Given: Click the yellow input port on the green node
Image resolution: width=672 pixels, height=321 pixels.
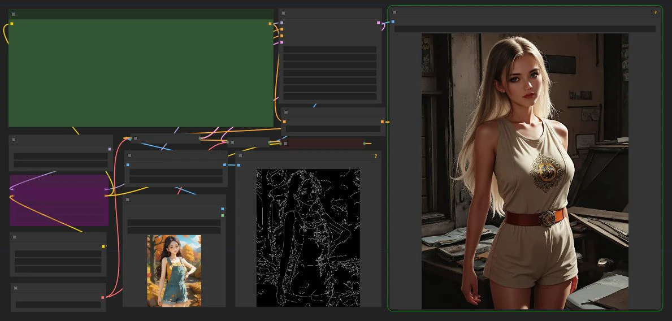Looking at the screenshot, I should 11,24.
